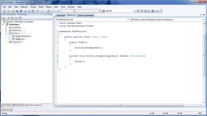Open the Undo history dropdown arrow

pyautogui.click(x=40, y=11)
